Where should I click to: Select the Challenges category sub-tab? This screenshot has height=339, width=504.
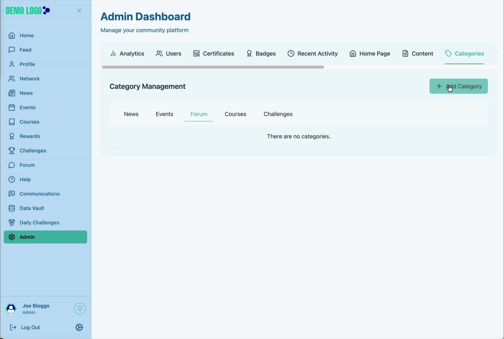(x=278, y=114)
